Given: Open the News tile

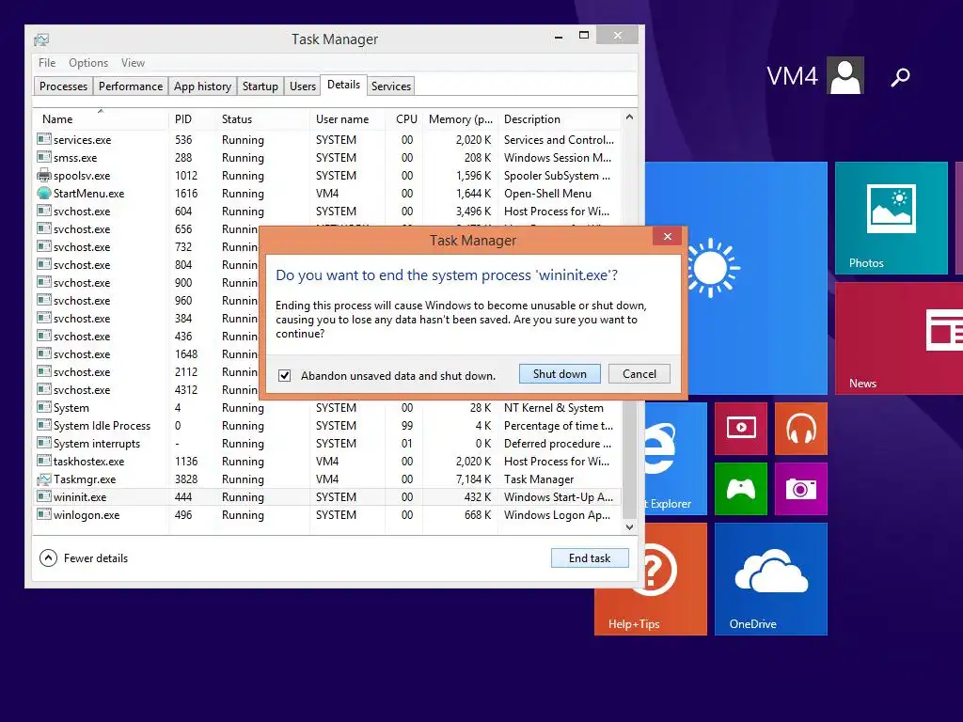Looking at the screenshot, I should 899,337.
